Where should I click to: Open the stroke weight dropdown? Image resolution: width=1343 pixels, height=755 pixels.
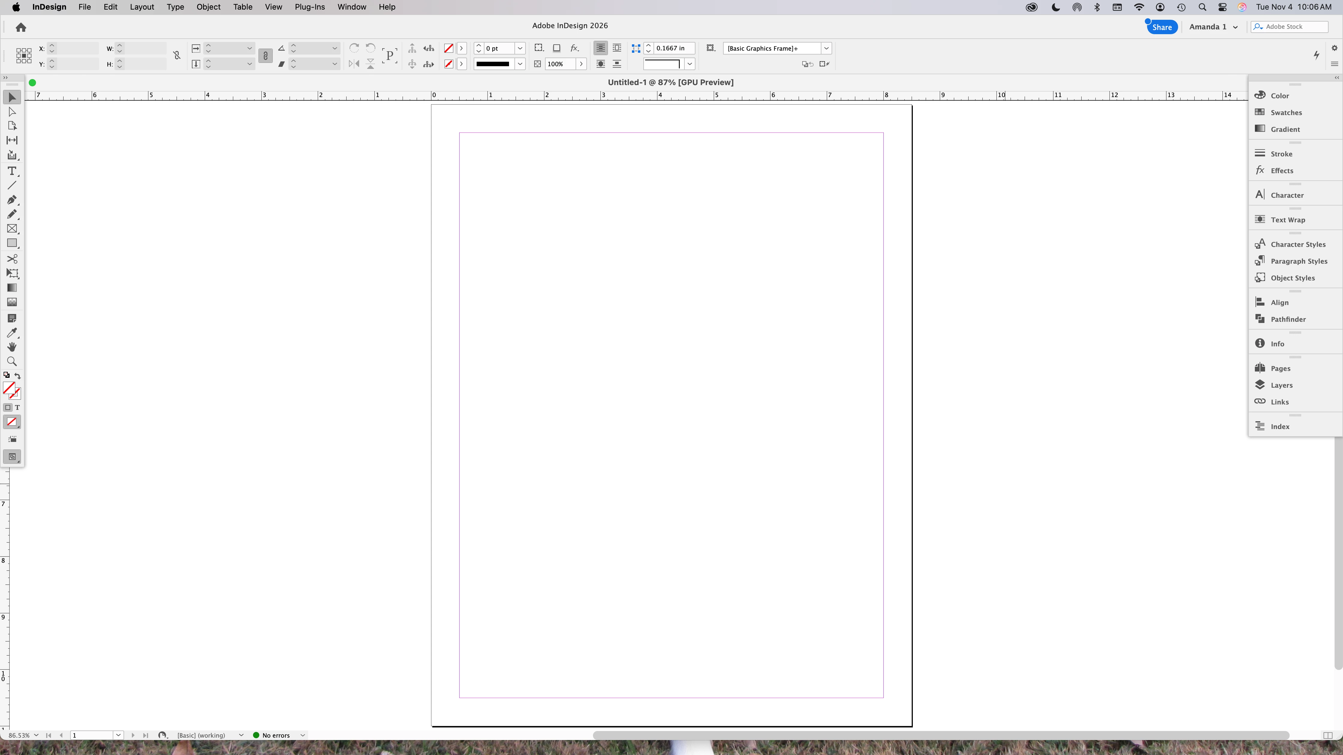pos(520,49)
